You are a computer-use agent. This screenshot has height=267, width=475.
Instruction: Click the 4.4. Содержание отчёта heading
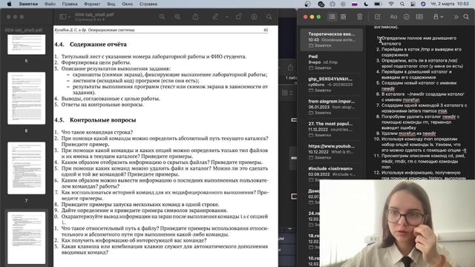tap(91, 44)
